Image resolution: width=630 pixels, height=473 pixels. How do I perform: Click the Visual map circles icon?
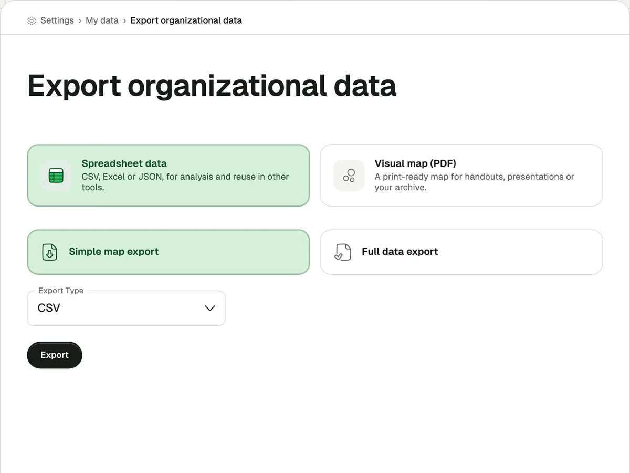[349, 176]
